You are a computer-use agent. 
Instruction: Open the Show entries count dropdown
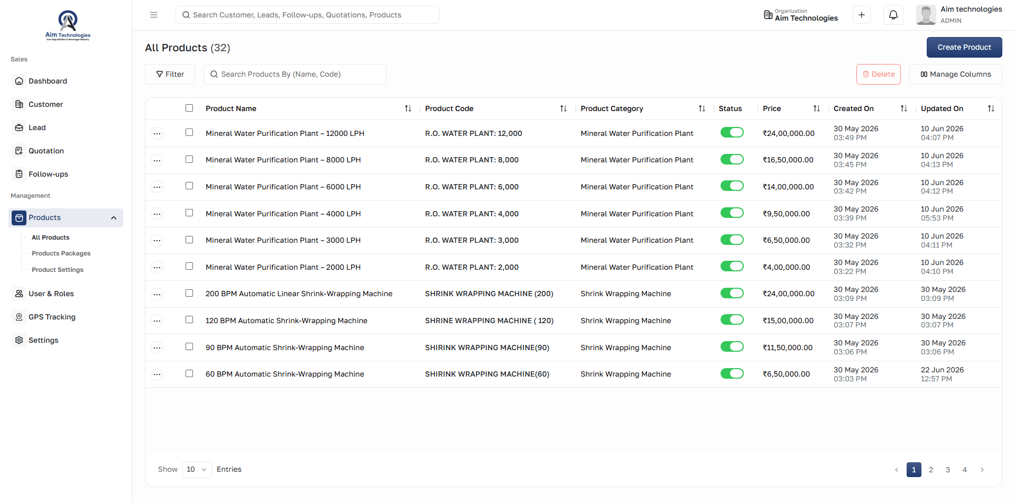click(x=197, y=470)
